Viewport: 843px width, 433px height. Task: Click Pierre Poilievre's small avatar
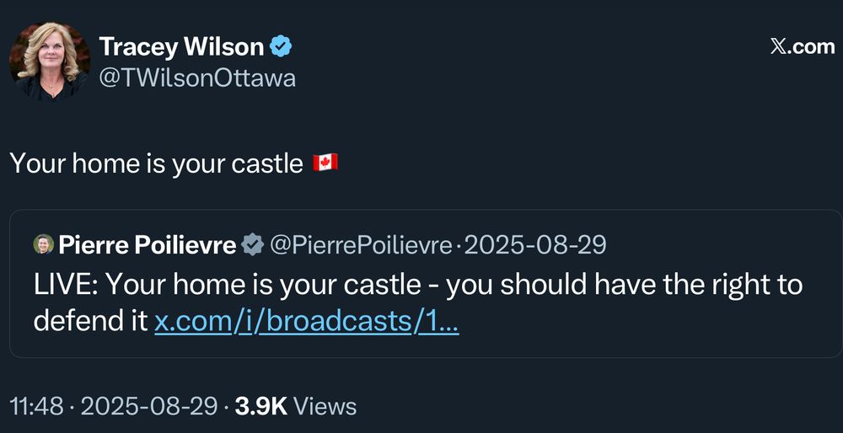[x=43, y=245]
